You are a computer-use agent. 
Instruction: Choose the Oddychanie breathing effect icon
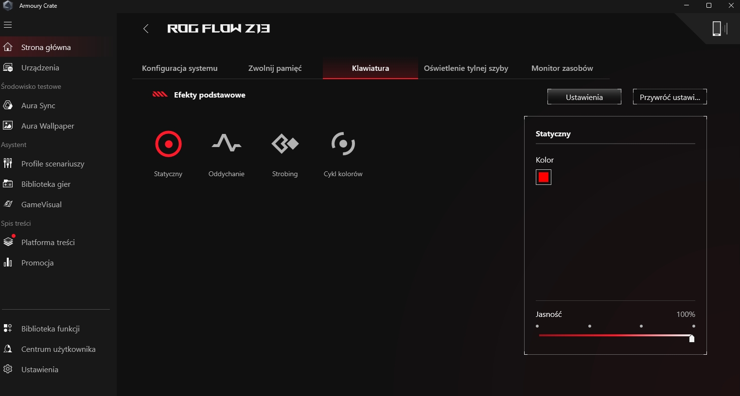pos(227,144)
